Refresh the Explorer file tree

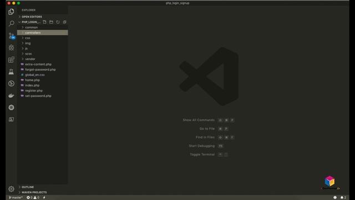[58, 22]
